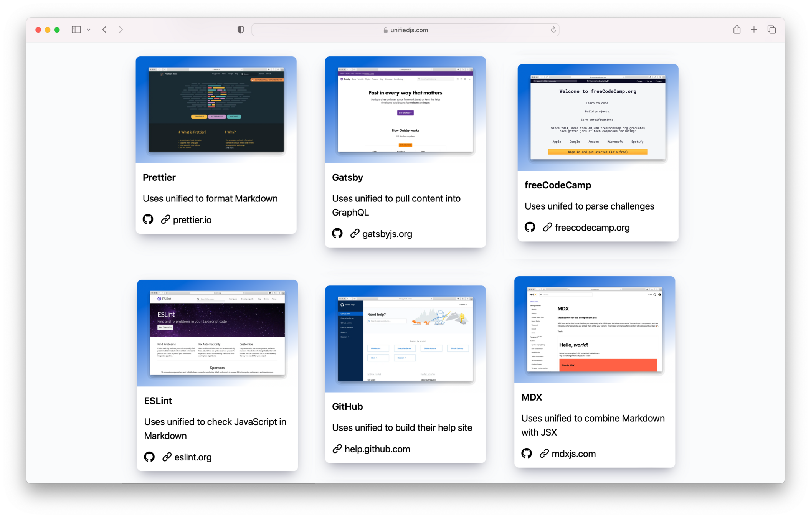Open freeCodeCamp's GitHub icon
811x518 pixels.
coord(530,227)
